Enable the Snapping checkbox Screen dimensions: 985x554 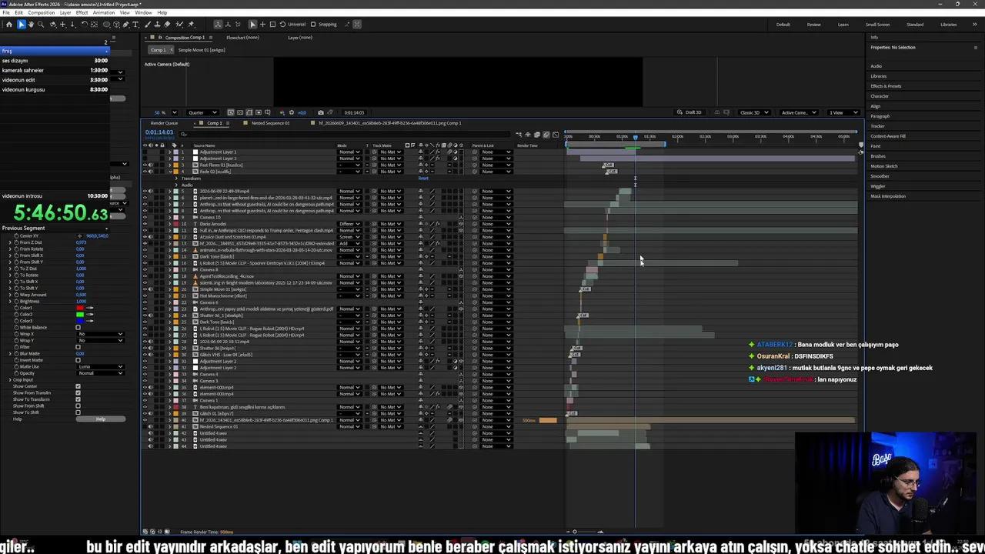click(x=314, y=24)
